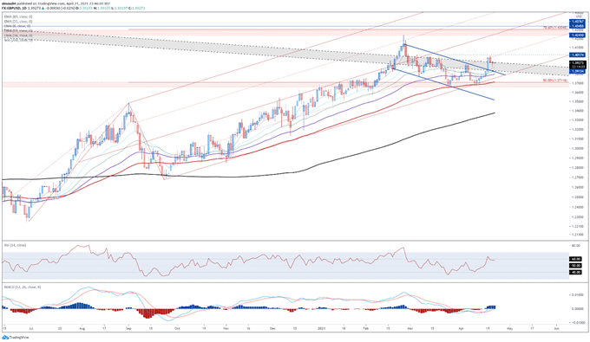Click the Jun label on time axis
Image resolution: width=590 pixels, height=342 pixels.
click(556, 328)
